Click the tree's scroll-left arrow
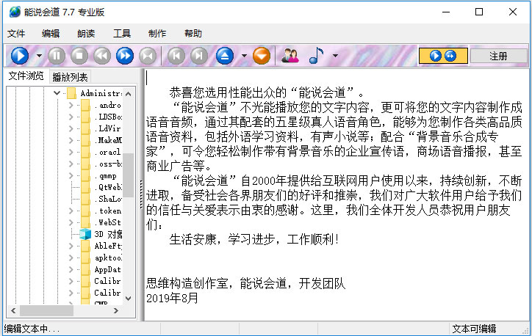532x336 pixels. point(13,310)
